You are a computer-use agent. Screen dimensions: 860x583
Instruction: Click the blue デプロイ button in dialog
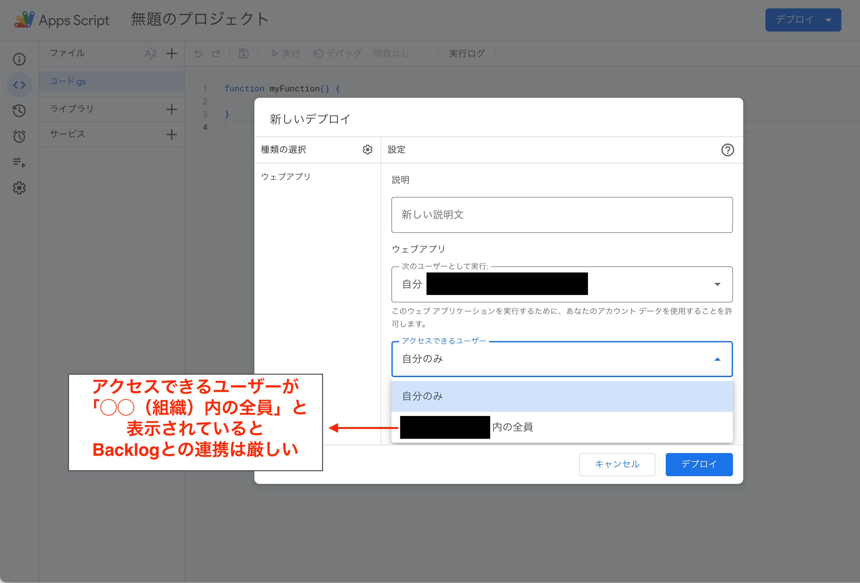[699, 464]
